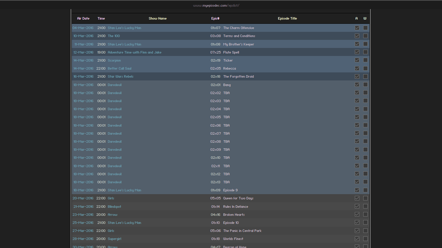Click the W column header

pos(365,19)
